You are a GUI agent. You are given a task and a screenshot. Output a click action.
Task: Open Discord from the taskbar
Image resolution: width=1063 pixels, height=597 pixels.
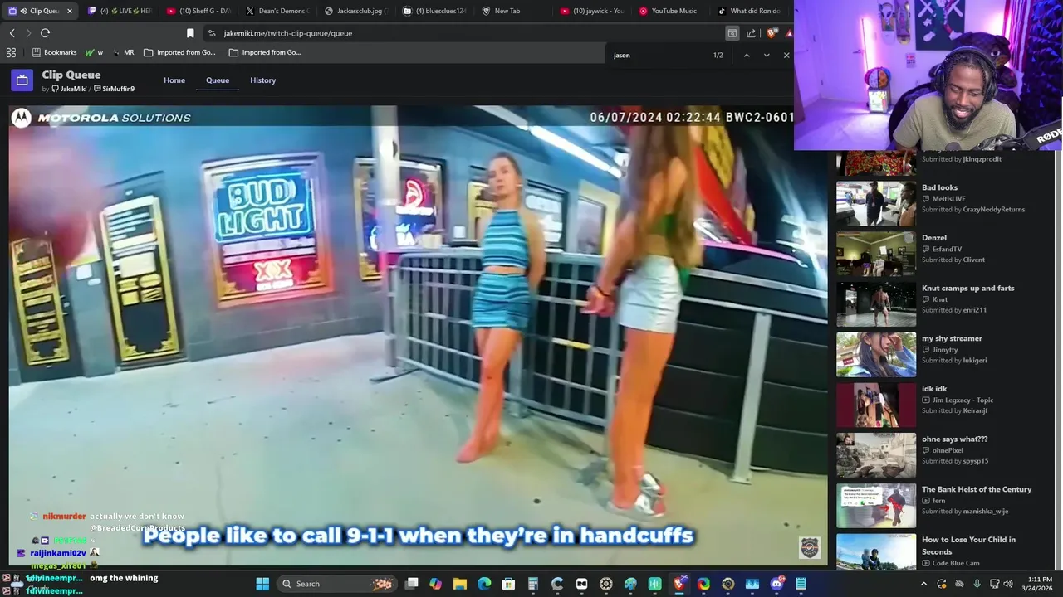click(x=776, y=584)
